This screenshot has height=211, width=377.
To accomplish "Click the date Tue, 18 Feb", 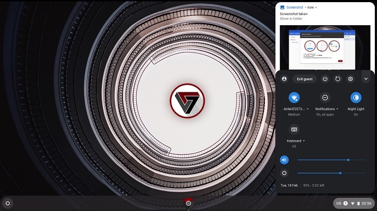I will coord(289,185).
